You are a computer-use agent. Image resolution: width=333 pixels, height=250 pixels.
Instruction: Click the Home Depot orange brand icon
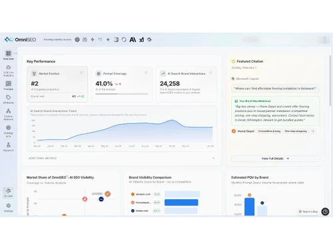(234, 131)
